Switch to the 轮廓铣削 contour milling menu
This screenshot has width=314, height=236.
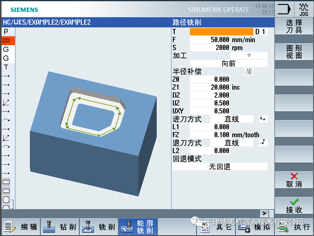point(138,227)
